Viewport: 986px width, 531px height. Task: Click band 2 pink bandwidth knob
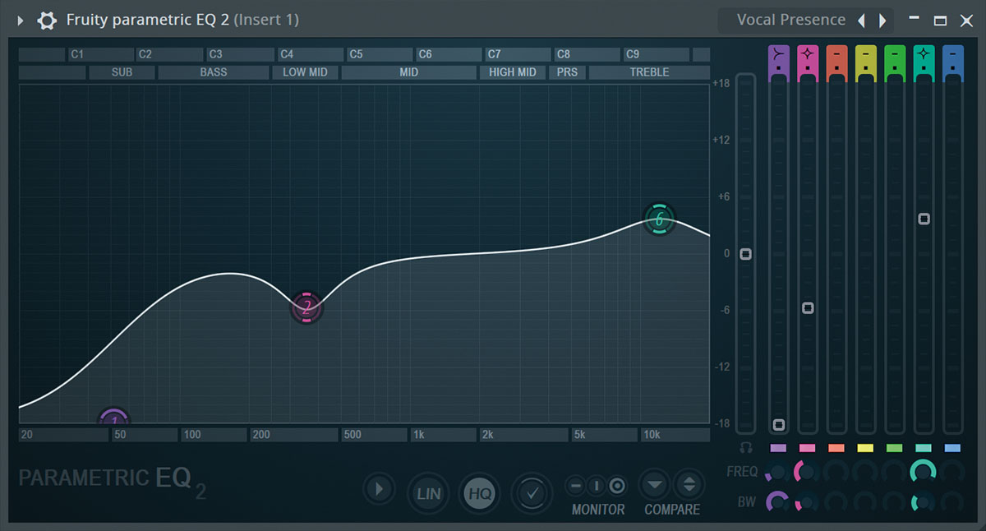point(807,501)
